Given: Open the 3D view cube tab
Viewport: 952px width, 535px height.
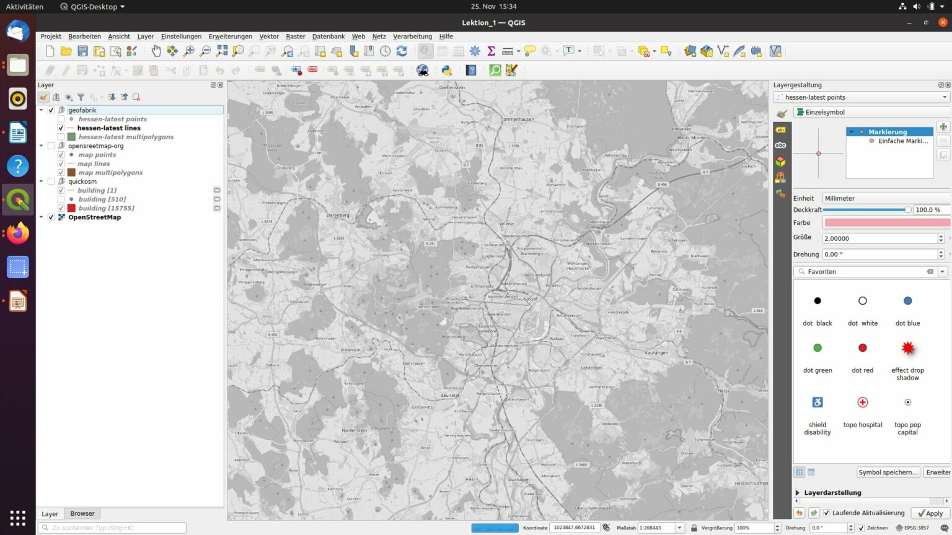Looking at the screenshot, I should [x=781, y=162].
